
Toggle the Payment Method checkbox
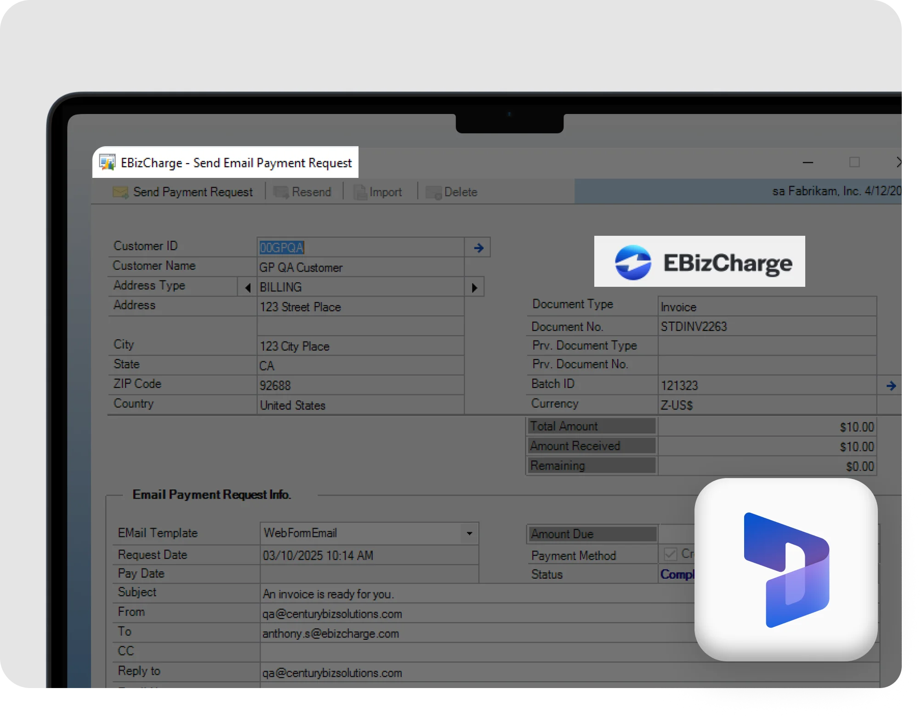(670, 554)
